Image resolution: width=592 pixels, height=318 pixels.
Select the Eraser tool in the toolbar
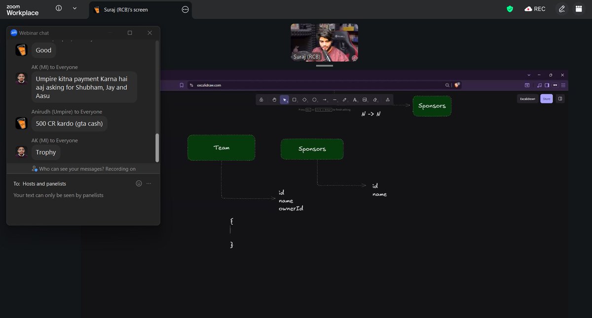click(x=374, y=99)
